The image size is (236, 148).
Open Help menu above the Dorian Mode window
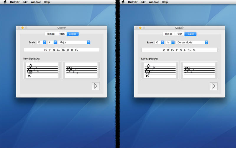[x=165, y=2]
